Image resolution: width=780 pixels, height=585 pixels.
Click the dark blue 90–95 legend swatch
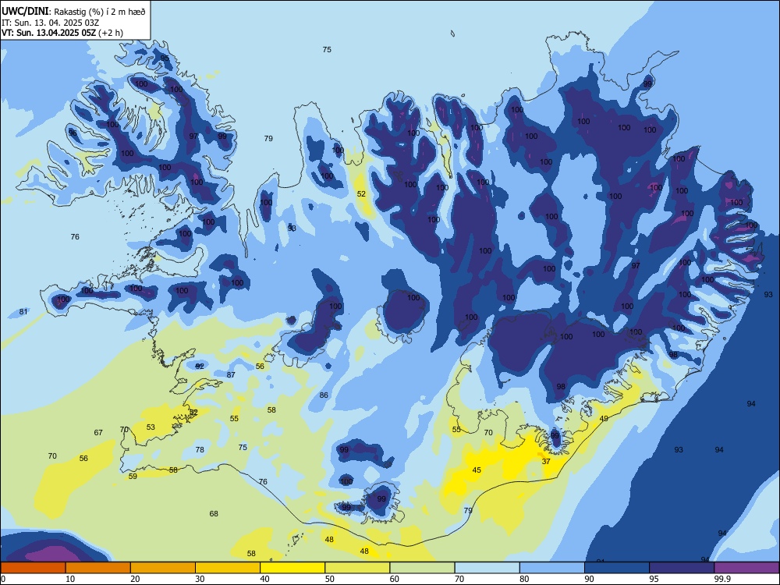click(617, 568)
